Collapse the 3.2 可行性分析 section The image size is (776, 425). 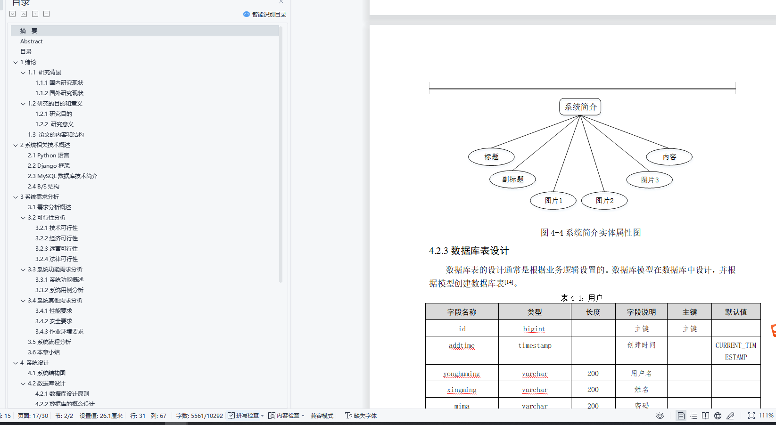coord(23,218)
